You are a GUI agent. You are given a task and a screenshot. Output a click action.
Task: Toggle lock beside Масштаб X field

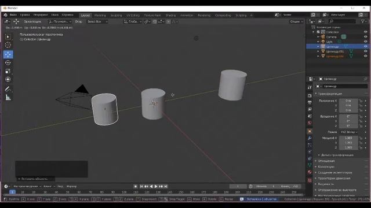(x=361, y=138)
